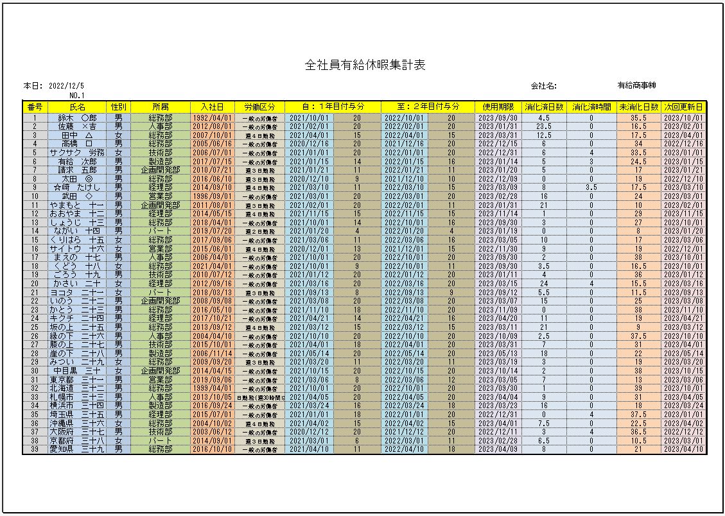
Task: Click the 至：2年目付与分 header
Action: (428, 107)
